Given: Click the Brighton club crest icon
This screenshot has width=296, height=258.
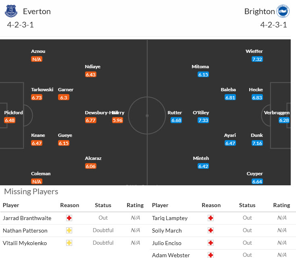Looking at the screenshot, I should pyautogui.click(x=283, y=11).
